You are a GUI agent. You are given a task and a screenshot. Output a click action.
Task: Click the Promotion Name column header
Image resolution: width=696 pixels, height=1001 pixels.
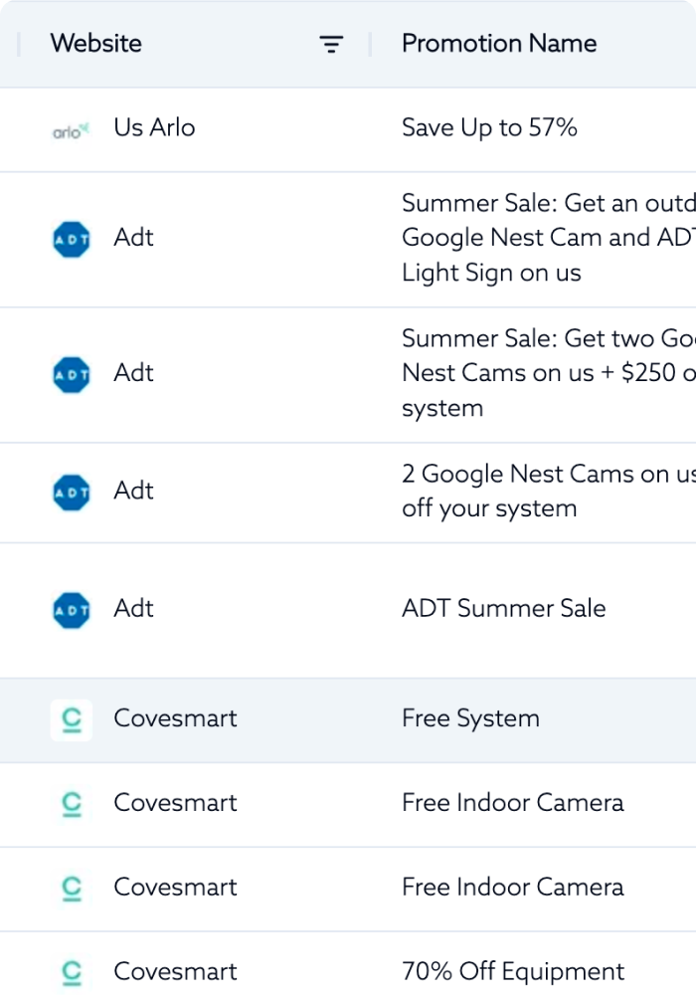[499, 44]
